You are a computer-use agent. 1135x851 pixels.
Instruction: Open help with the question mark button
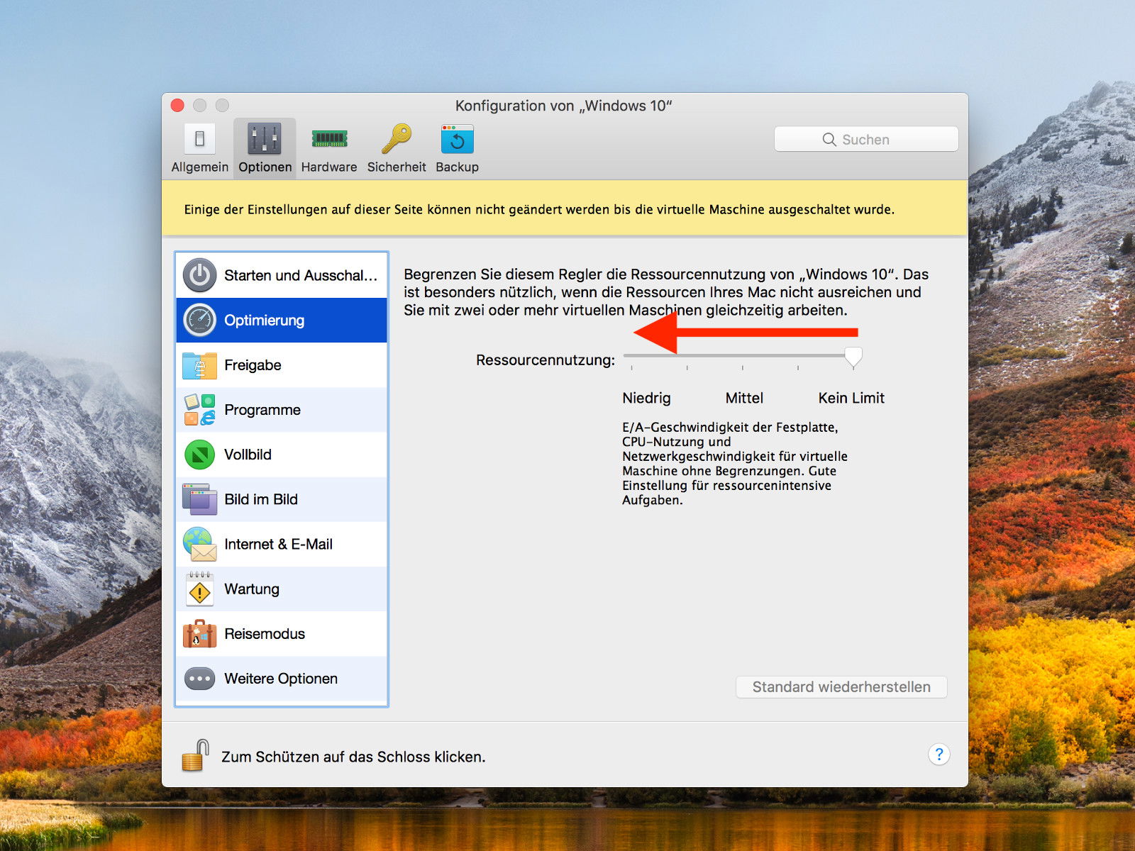(x=939, y=755)
